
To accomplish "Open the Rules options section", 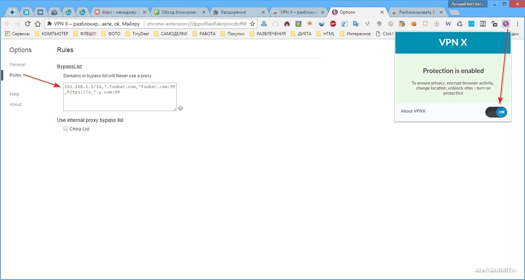I will (x=15, y=75).
